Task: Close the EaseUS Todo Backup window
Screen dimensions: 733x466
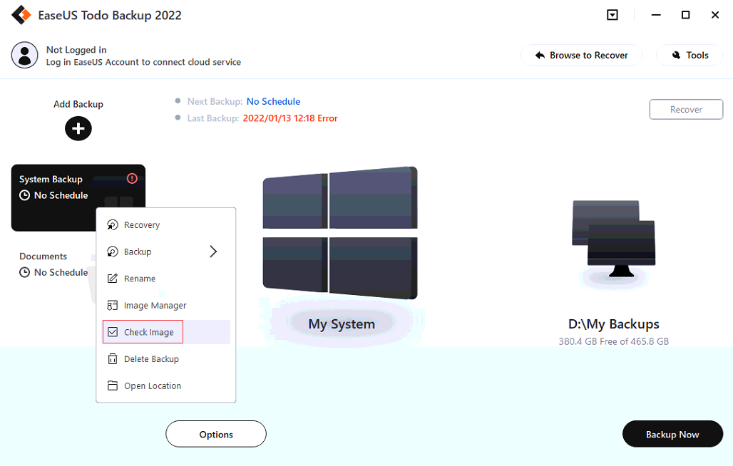Action: click(x=714, y=15)
